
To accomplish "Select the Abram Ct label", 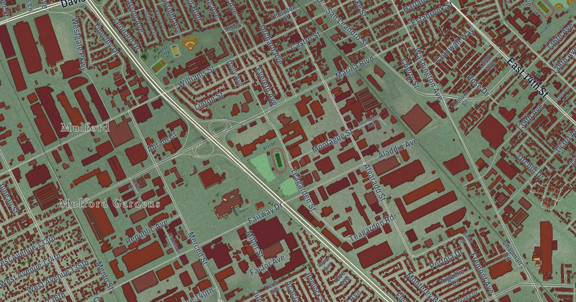I will [x=162, y=142].
